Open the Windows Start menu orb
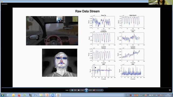This screenshot has height=97, width=173. click(x=2, y=95)
